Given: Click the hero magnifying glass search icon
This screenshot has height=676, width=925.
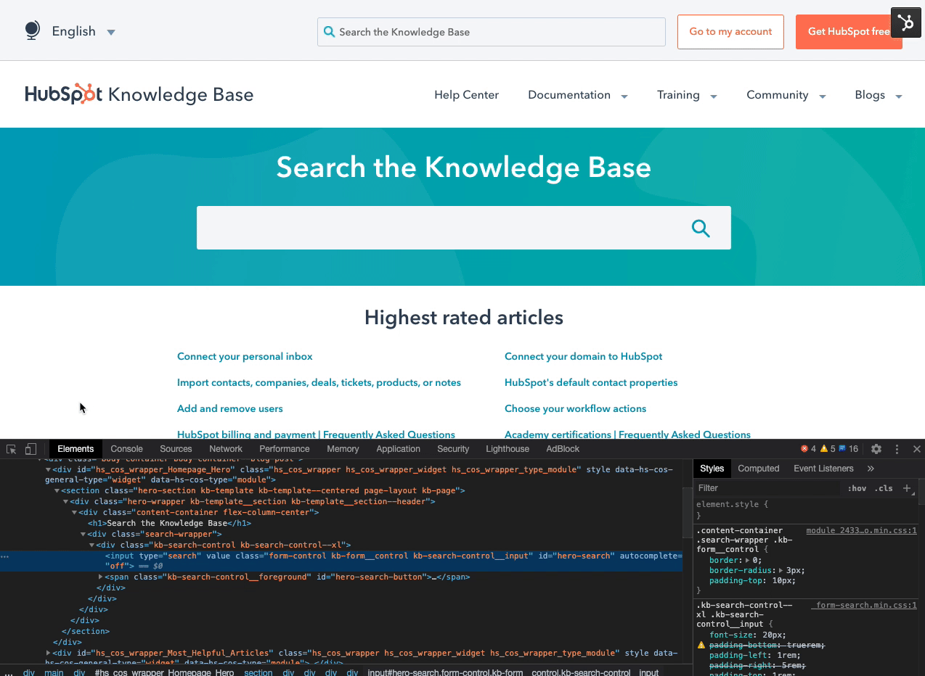Looking at the screenshot, I should pyautogui.click(x=701, y=228).
